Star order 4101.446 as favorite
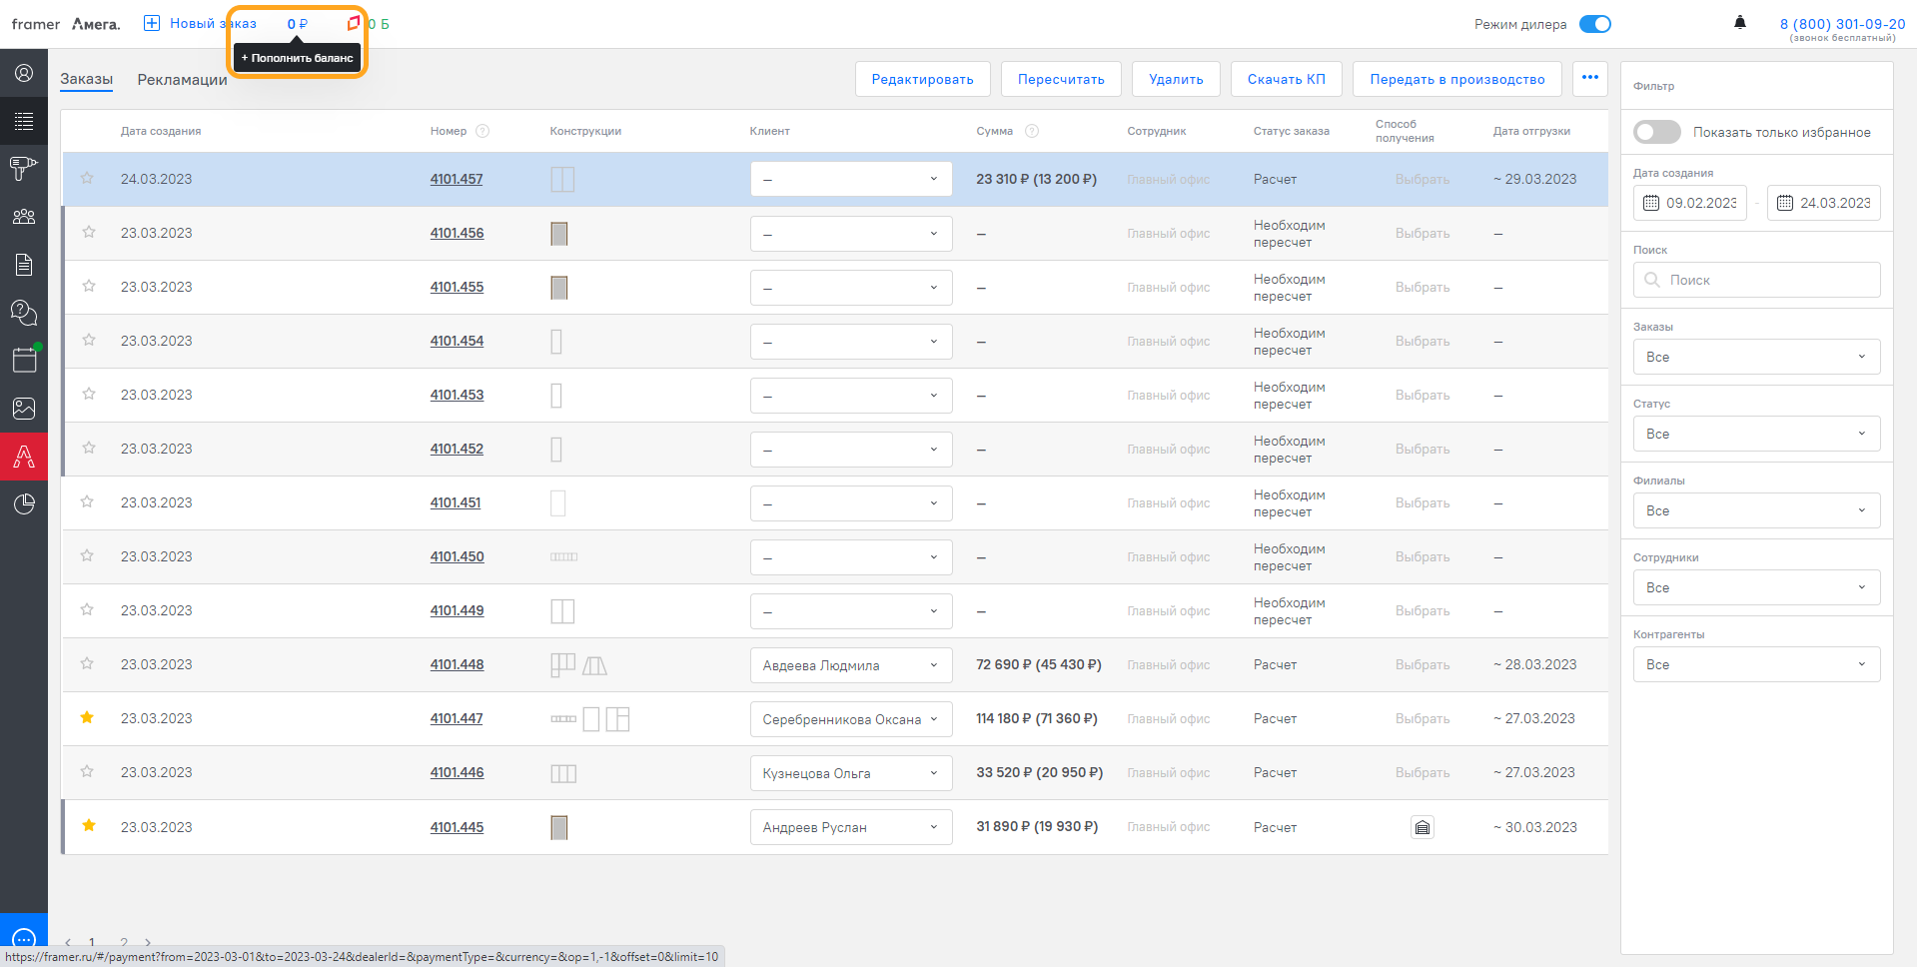The width and height of the screenshot is (1917, 967). click(x=87, y=771)
